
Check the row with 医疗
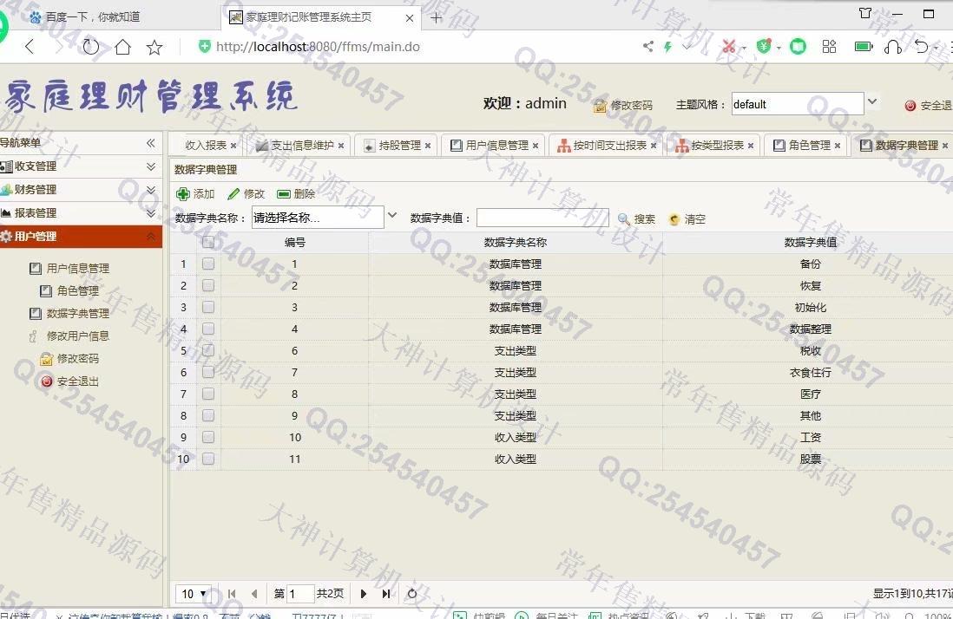click(208, 394)
